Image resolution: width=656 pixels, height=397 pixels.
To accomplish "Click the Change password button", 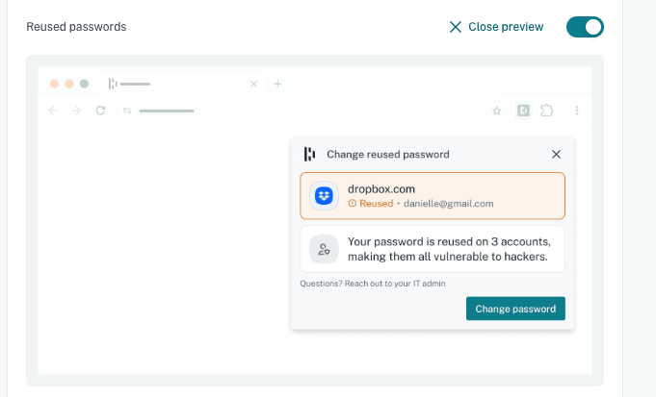I will tap(515, 309).
